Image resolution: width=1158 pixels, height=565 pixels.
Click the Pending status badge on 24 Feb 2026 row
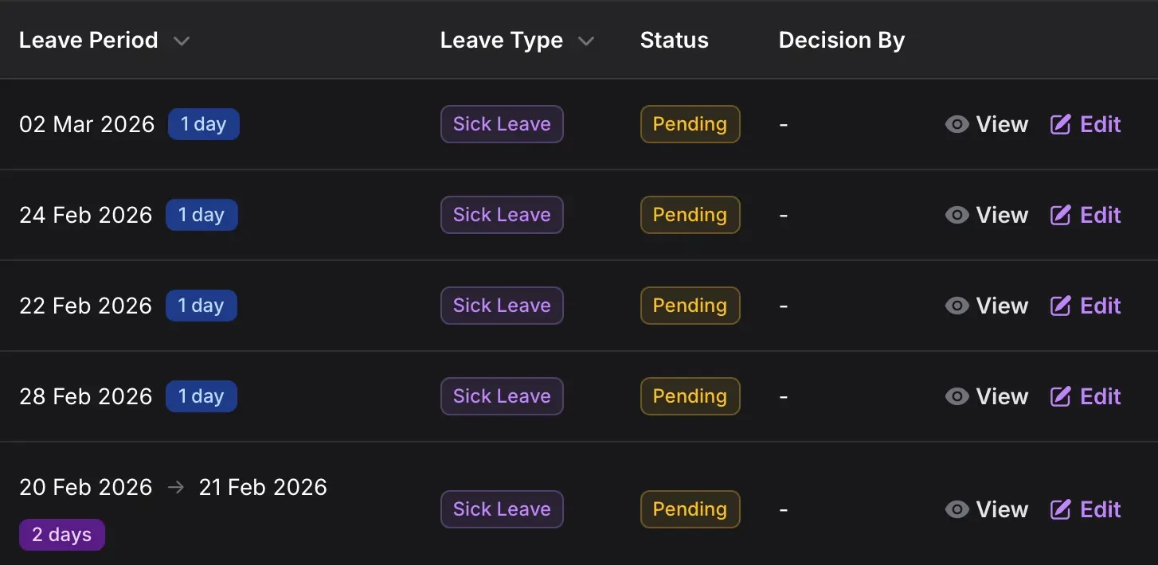[690, 215]
